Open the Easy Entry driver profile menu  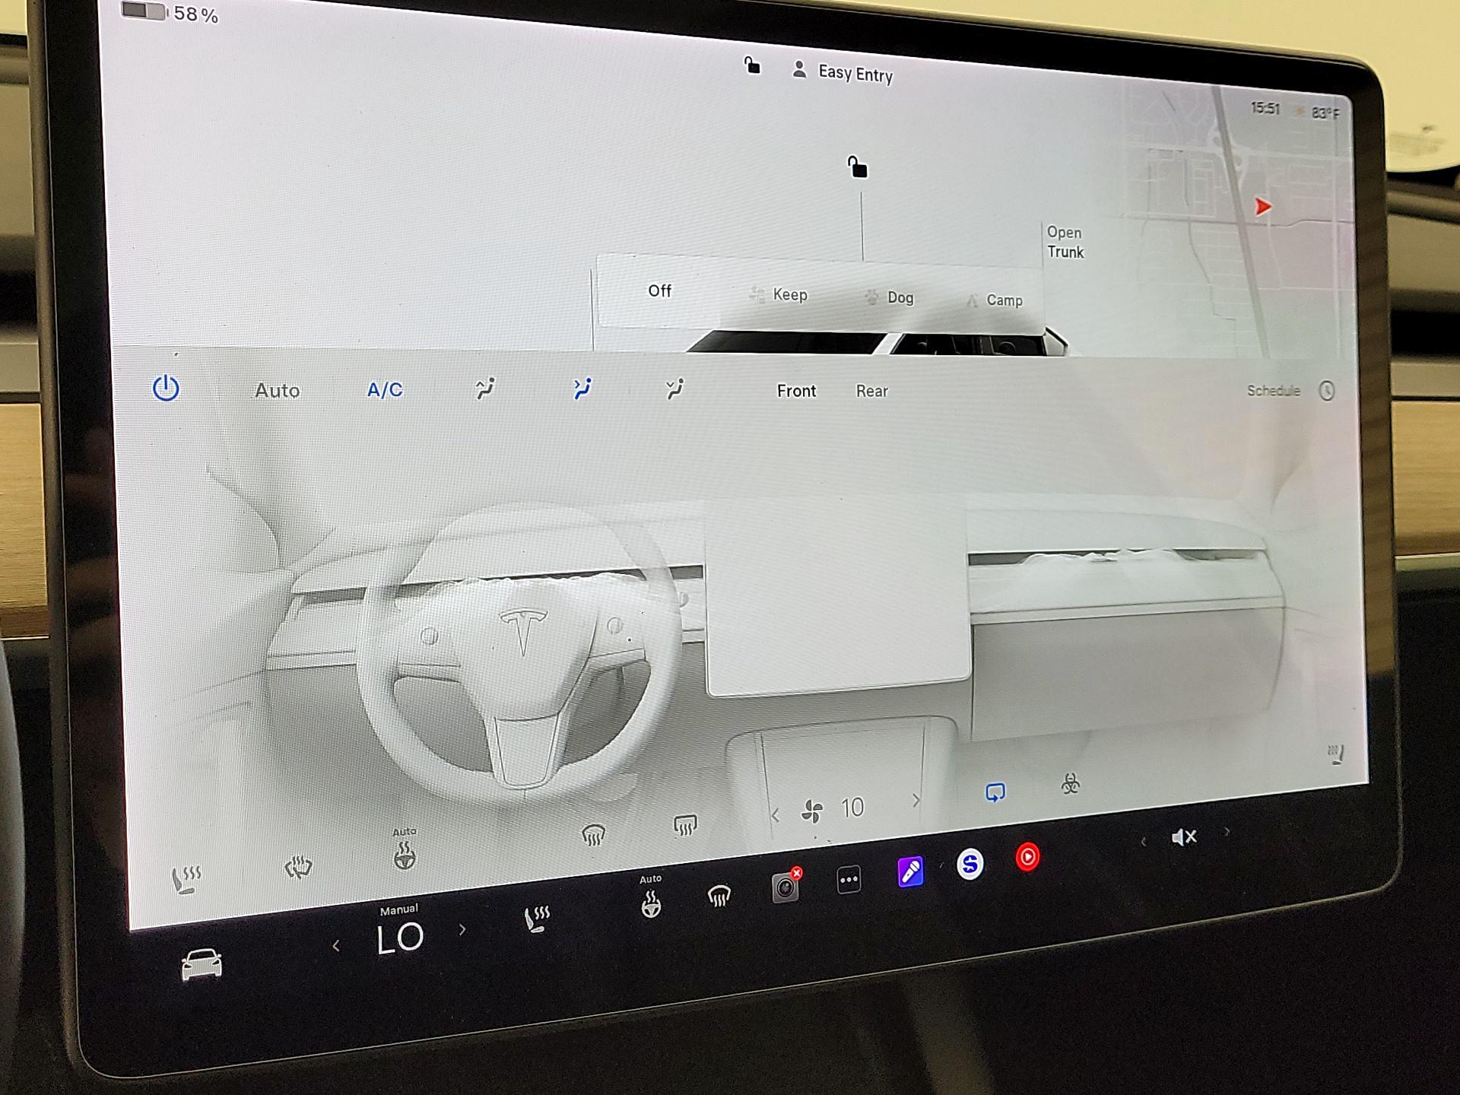click(843, 72)
